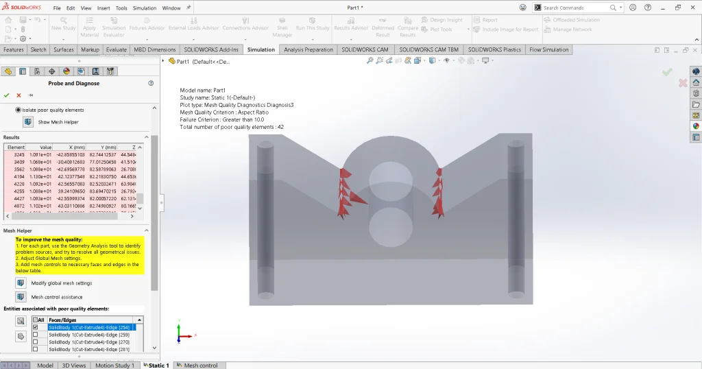Check the Edge [270] checkbox
Image resolution: width=702 pixels, height=369 pixels.
click(36, 342)
